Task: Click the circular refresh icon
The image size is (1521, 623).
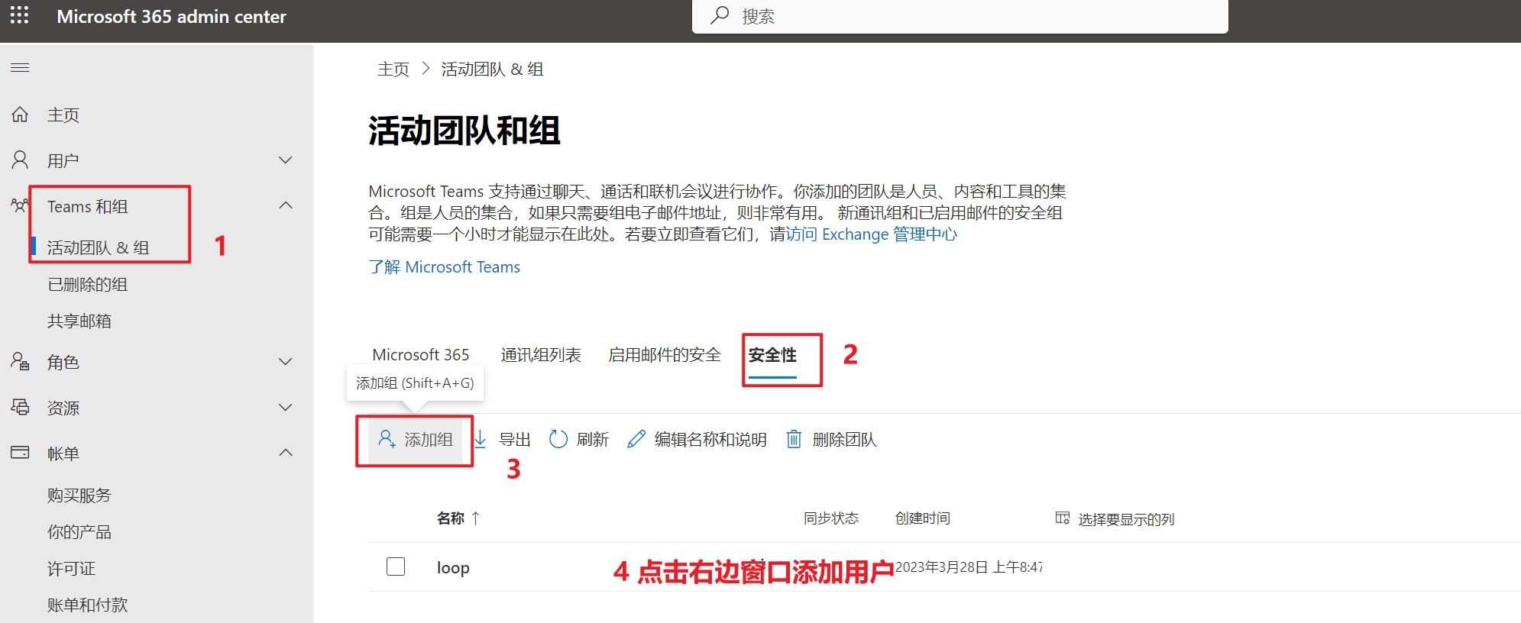Action: click(558, 439)
